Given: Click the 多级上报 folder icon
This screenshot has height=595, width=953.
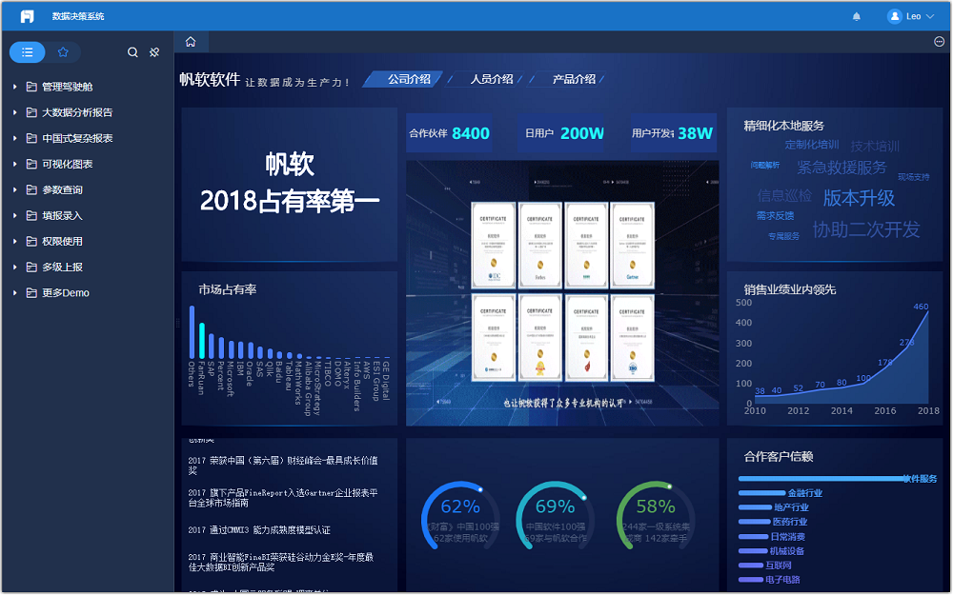Looking at the screenshot, I should tap(31, 268).
